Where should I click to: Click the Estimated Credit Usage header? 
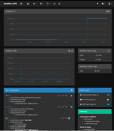tap(95, 67)
